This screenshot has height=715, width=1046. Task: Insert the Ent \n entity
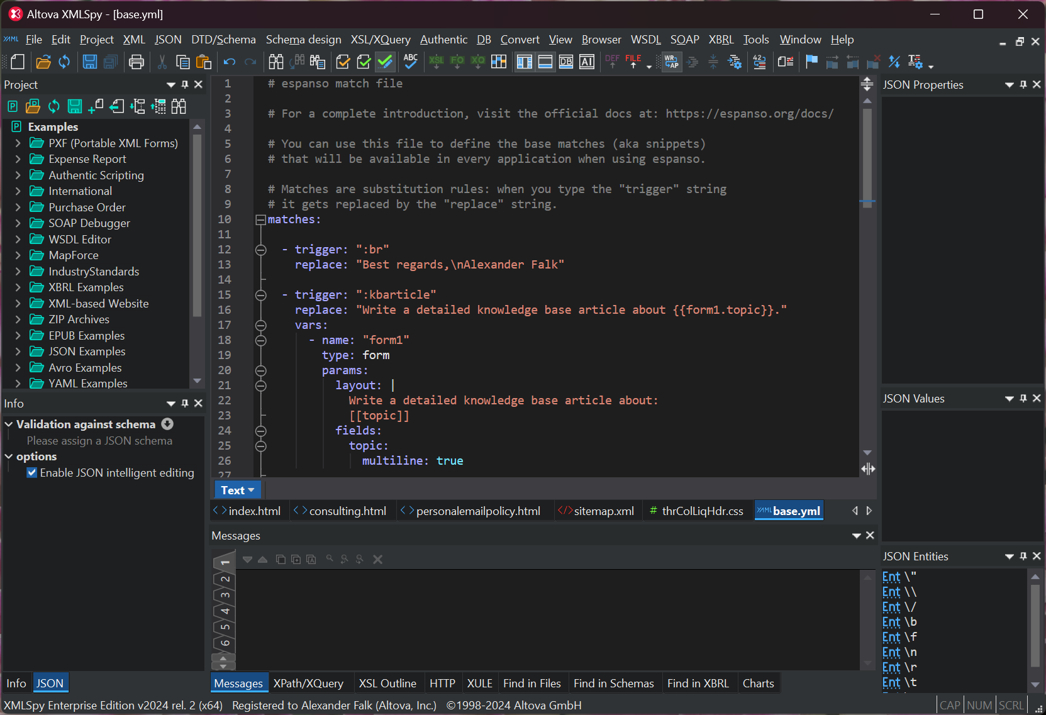(899, 651)
